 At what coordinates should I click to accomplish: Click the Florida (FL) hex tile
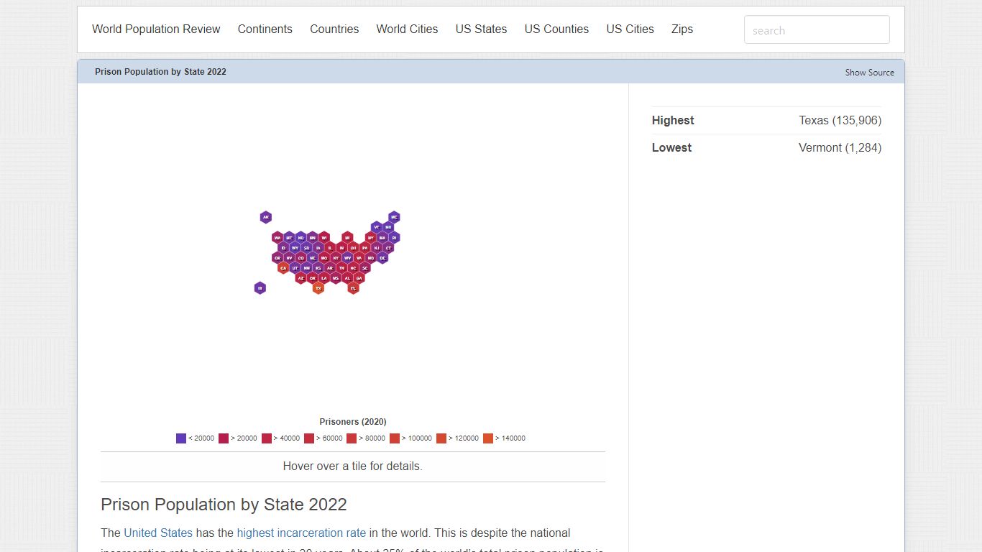[x=353, y=288]
